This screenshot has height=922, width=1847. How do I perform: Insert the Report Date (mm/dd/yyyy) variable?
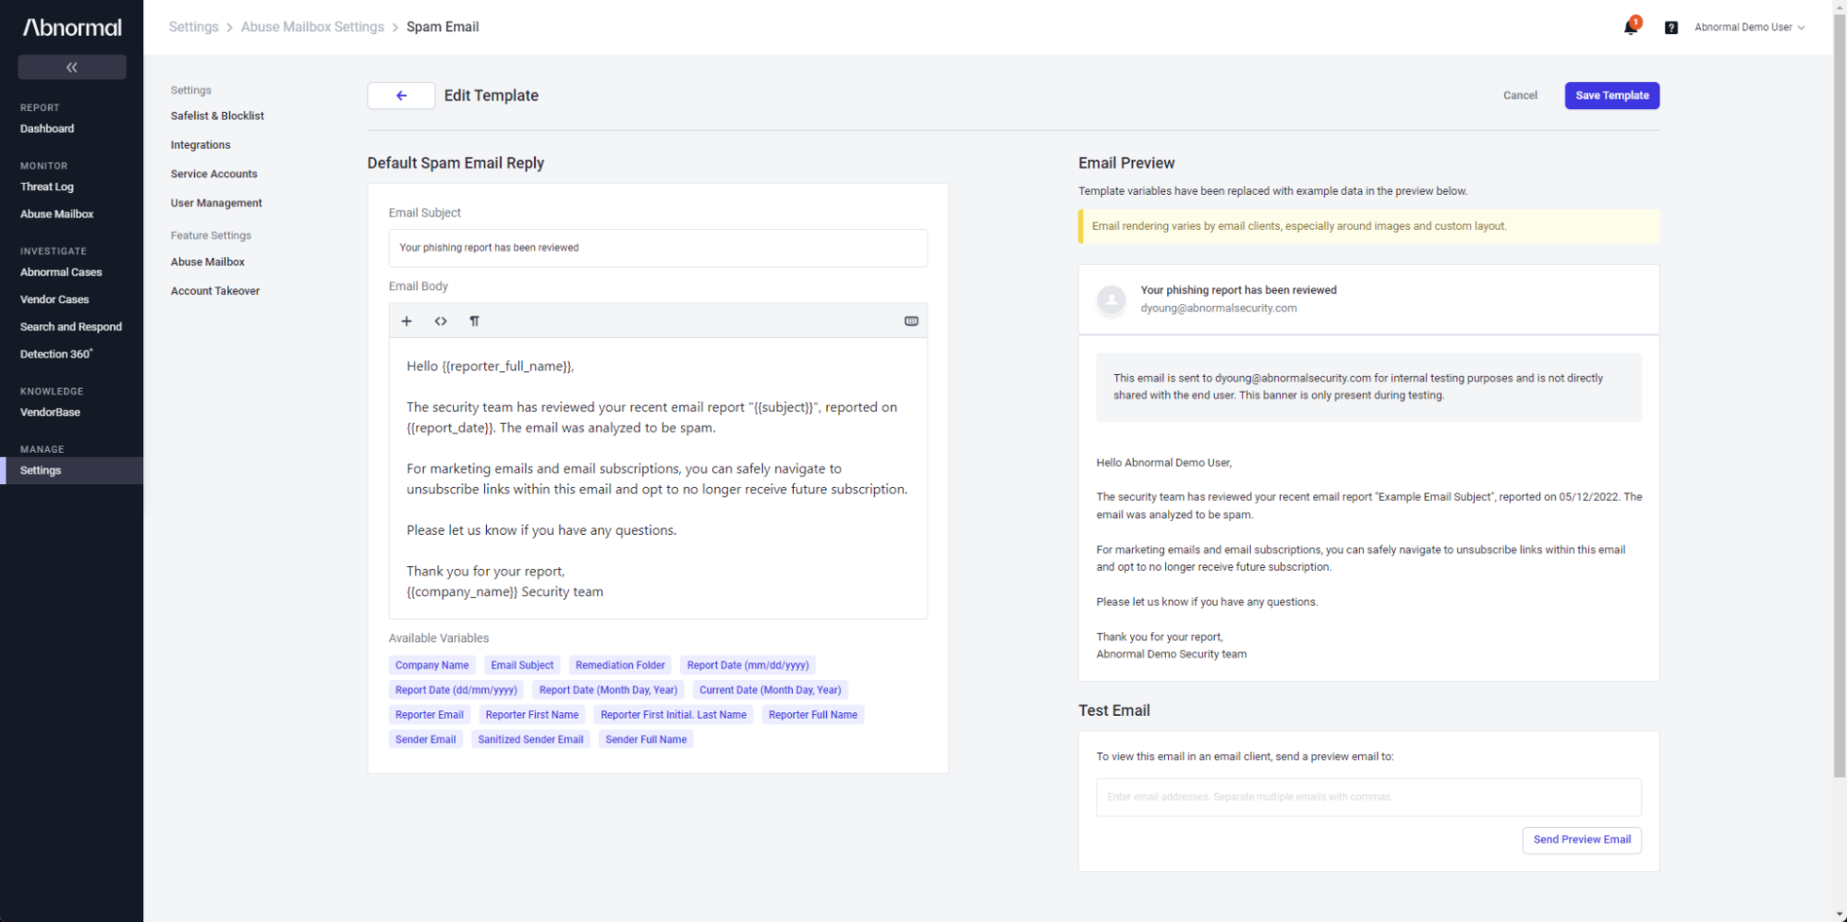click(747, 665)
